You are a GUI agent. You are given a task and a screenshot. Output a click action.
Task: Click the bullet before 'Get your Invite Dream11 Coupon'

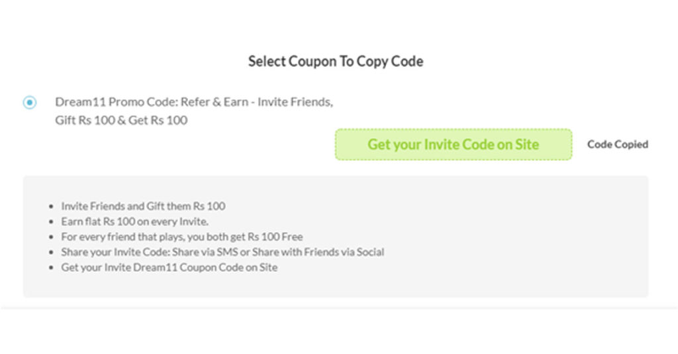click(52, 268)
